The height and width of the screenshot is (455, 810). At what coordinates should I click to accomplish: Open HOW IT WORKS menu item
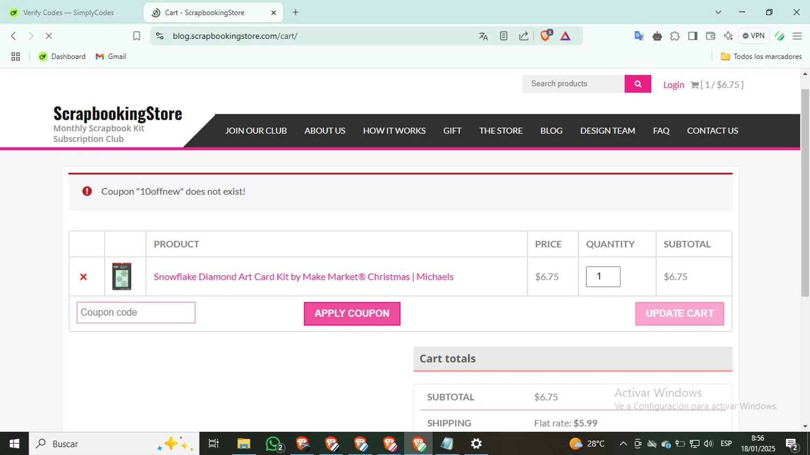[394, 131]
